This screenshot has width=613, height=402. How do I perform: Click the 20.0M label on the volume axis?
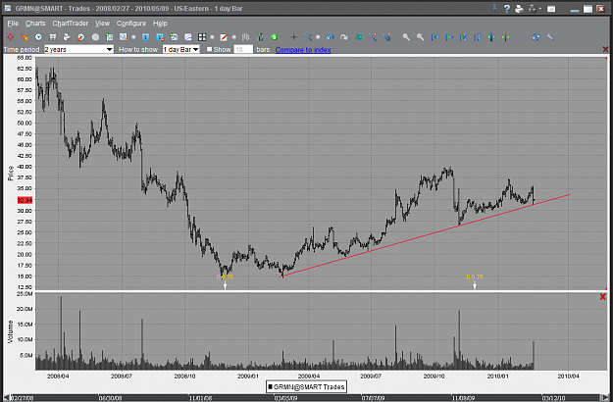pyautogui.click(x=26, y=309)
